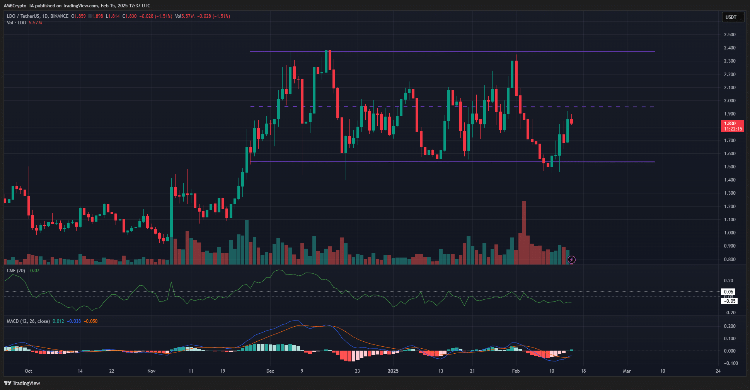Select the Vol · LDO indicator label
The image size is (750, 390).
tap(17, 23)
